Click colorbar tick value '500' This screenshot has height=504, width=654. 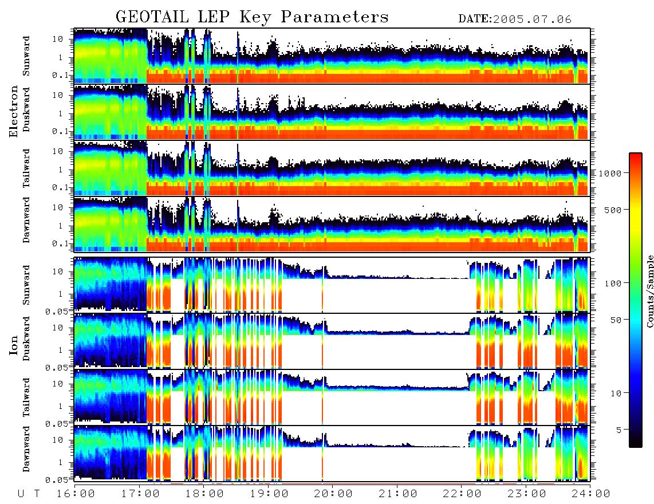pos(613,210)
